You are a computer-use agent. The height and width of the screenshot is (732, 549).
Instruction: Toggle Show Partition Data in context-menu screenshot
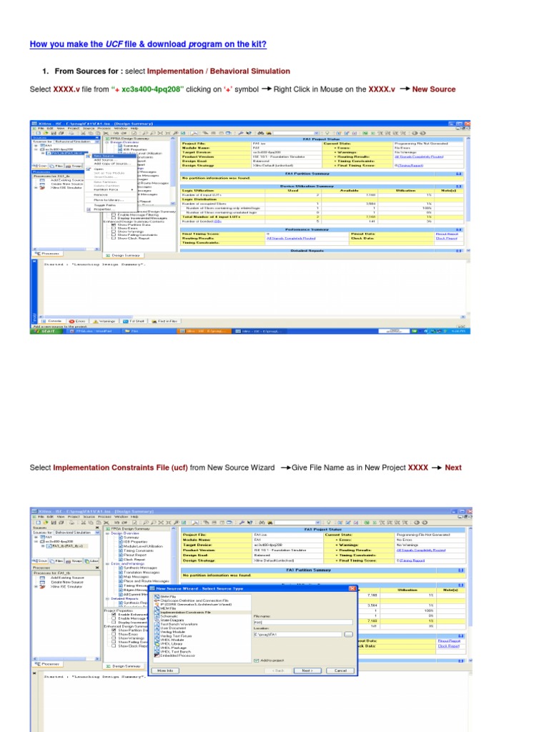click(x=114, y=224)
